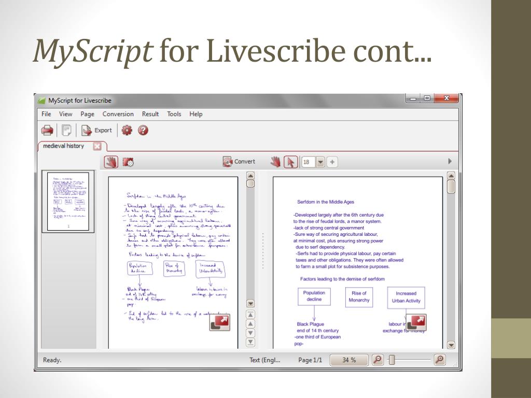Open the Result menu
The image size is (531, 398).
click(150, 114)
